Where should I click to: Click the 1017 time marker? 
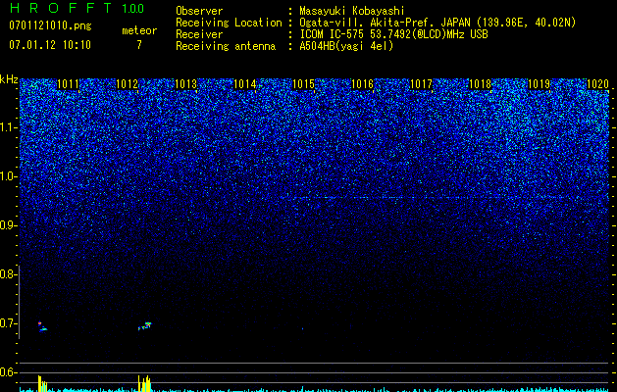(x=421, y=84)
